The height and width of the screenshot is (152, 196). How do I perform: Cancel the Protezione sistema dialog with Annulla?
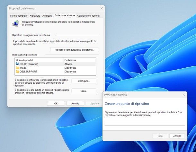(x=177, y=136)
